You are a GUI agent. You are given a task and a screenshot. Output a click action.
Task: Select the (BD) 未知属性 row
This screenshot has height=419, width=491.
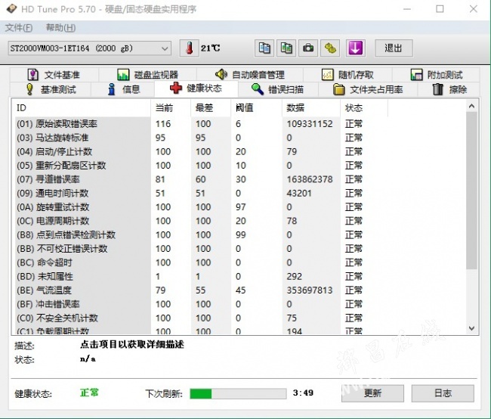(x=200, y=276)
